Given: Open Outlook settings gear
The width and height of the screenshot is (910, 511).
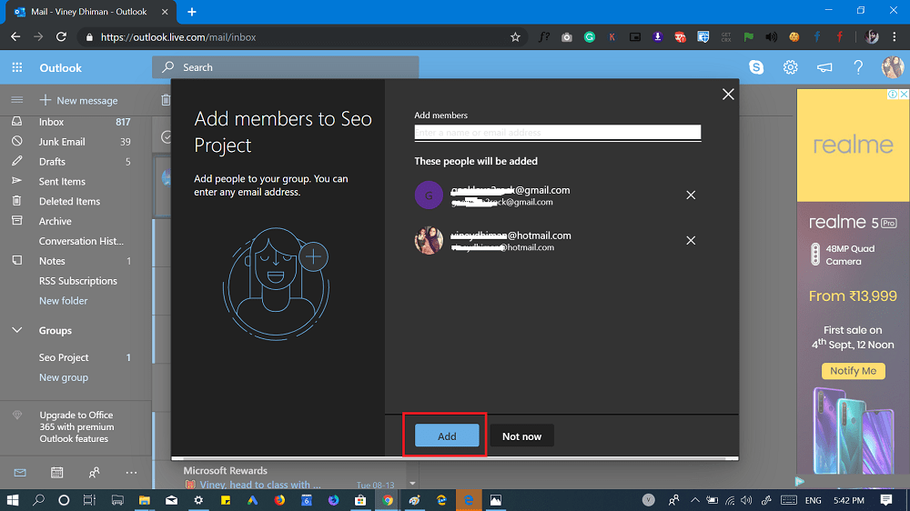Looking at the screenshot, I should point(790,67).
